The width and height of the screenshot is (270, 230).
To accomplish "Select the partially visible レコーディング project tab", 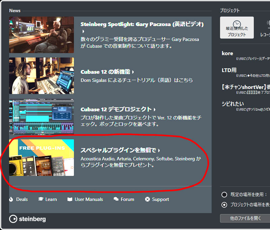I will click(x=265, y=28).
